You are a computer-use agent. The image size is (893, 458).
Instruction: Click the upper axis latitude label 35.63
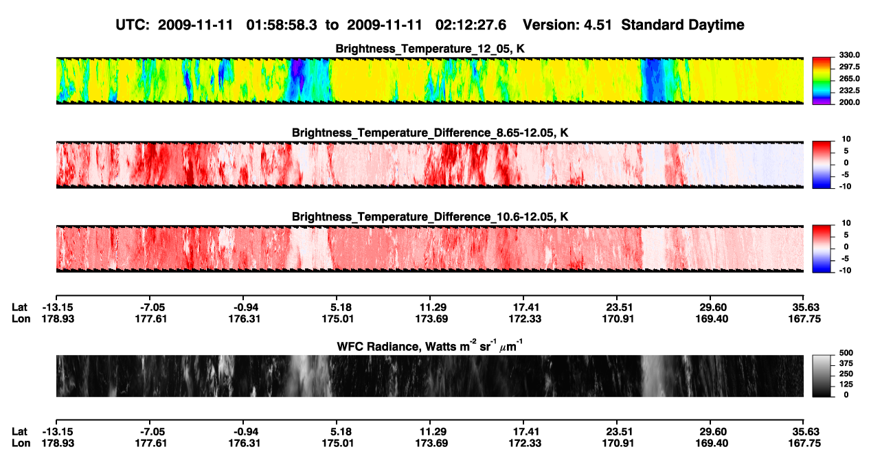(804, 307)
